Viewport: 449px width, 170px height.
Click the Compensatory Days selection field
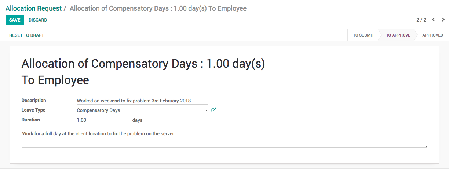coord(139,110)
